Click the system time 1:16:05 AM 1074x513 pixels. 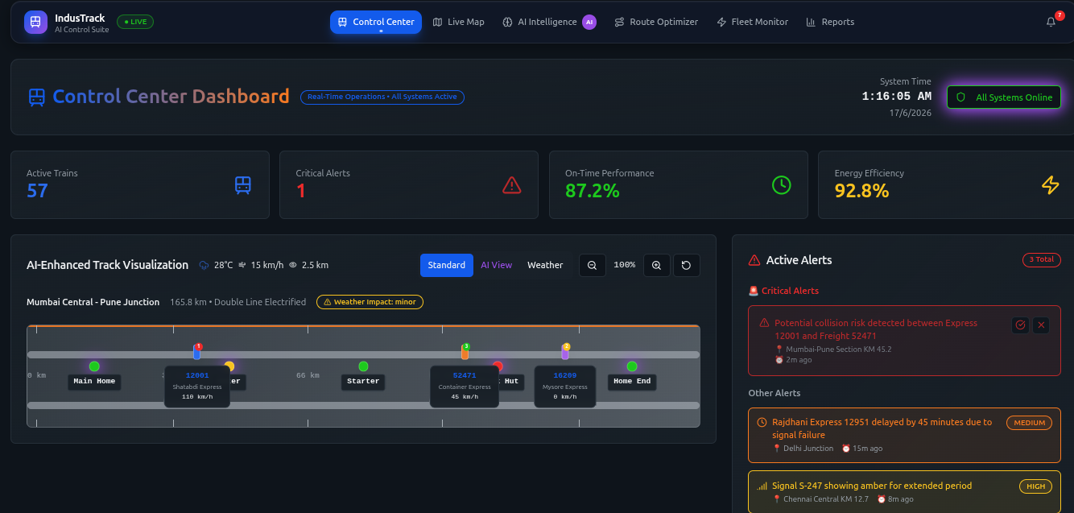896,96
